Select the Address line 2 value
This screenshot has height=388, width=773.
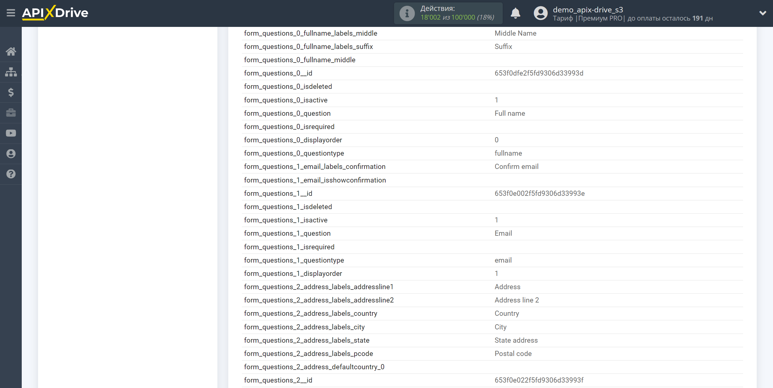[x=517, y=300]
